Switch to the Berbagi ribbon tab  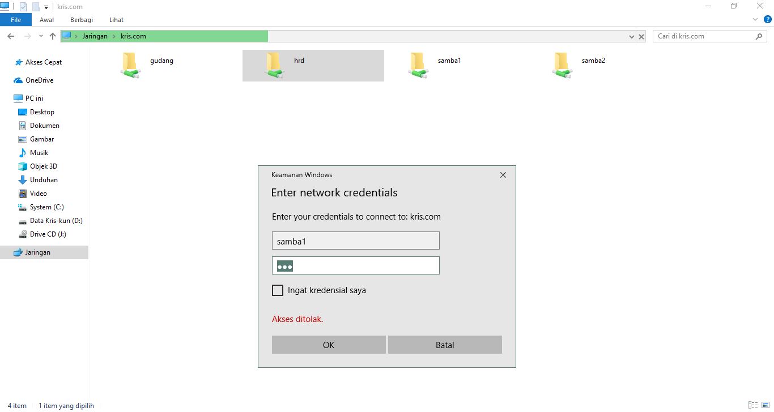click(82, 20)
